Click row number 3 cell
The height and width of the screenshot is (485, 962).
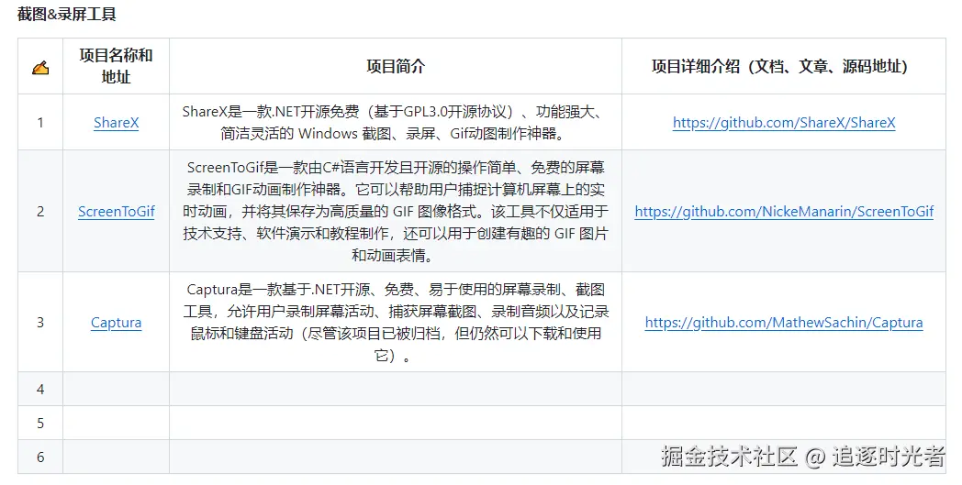pyautogui.click(x=40, y=323)
